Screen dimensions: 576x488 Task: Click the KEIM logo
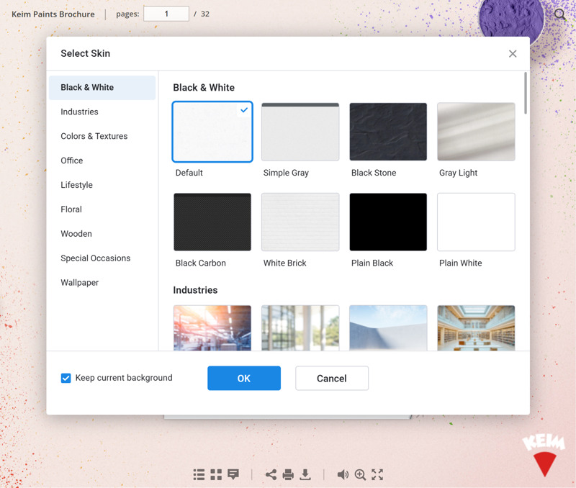544,456
